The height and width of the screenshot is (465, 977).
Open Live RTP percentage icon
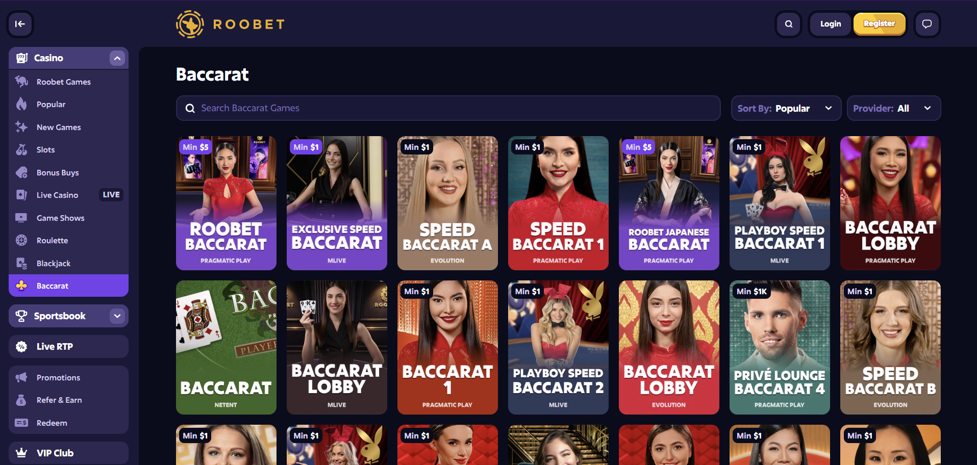tap(21, 347)
